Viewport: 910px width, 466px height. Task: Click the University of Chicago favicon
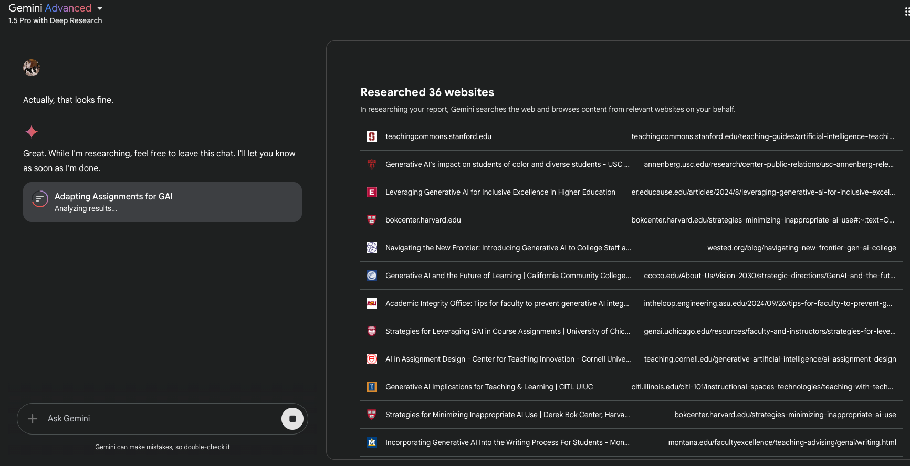tap(372, 331)
